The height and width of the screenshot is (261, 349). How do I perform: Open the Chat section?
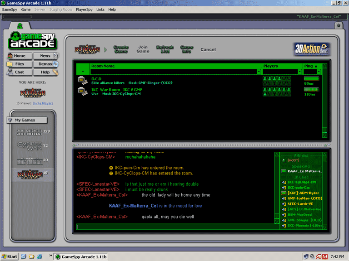(20, 72)
